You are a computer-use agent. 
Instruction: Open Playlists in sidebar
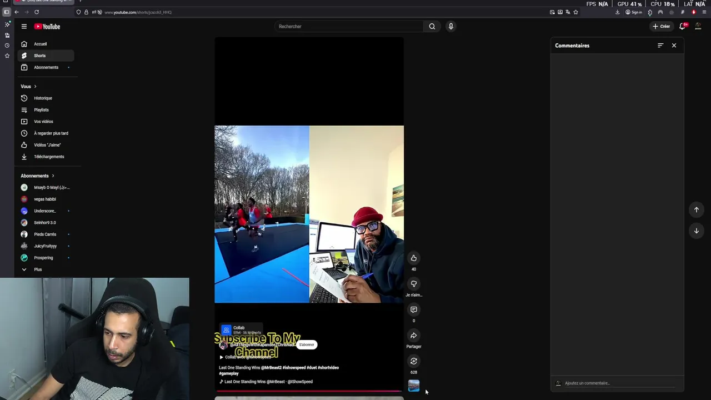pyautogui.click(x=45, y=110)
